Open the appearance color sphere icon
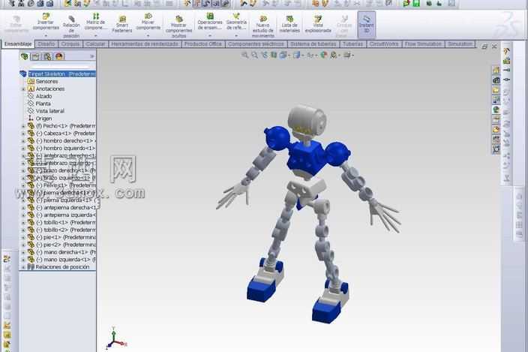Viewport: 528px width, 352px height. pyautogui.click(x=324, y=55)
